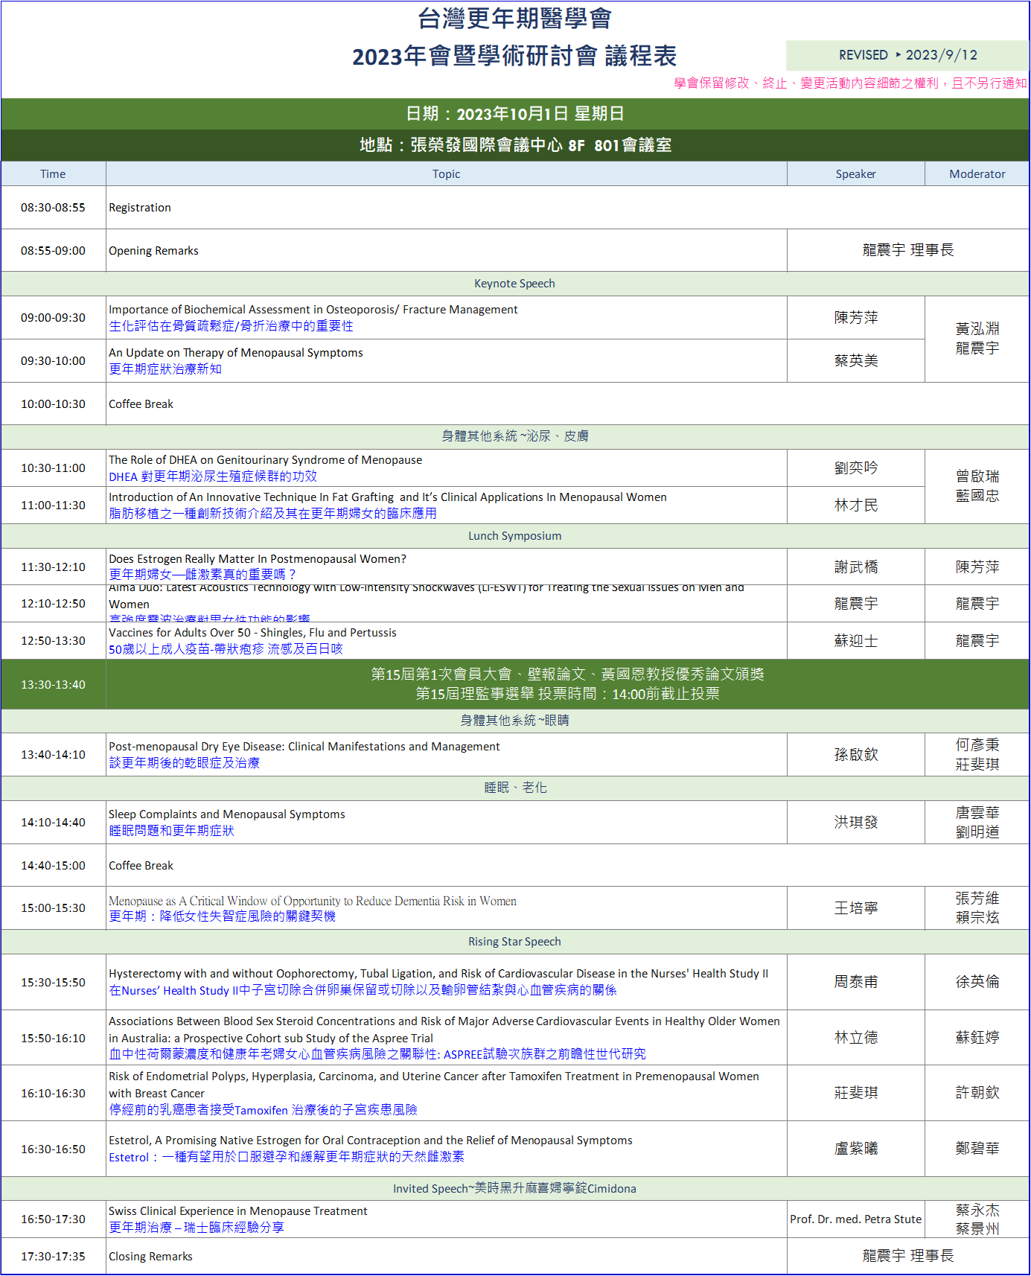Click the Opening Remarks topic cell
The image size is (1031, 1276).
(153, 251)
